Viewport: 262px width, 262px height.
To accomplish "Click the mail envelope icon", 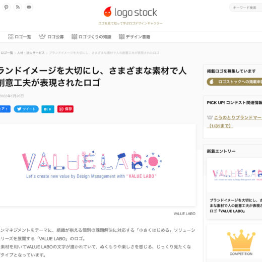I will [29, 7].
